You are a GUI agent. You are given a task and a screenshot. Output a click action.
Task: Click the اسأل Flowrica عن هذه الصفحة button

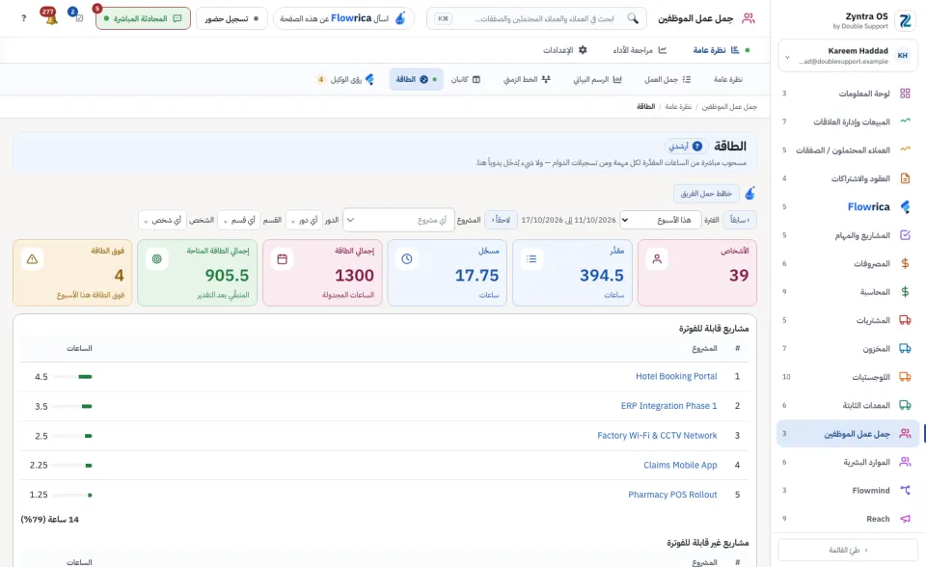click(343, 18)
